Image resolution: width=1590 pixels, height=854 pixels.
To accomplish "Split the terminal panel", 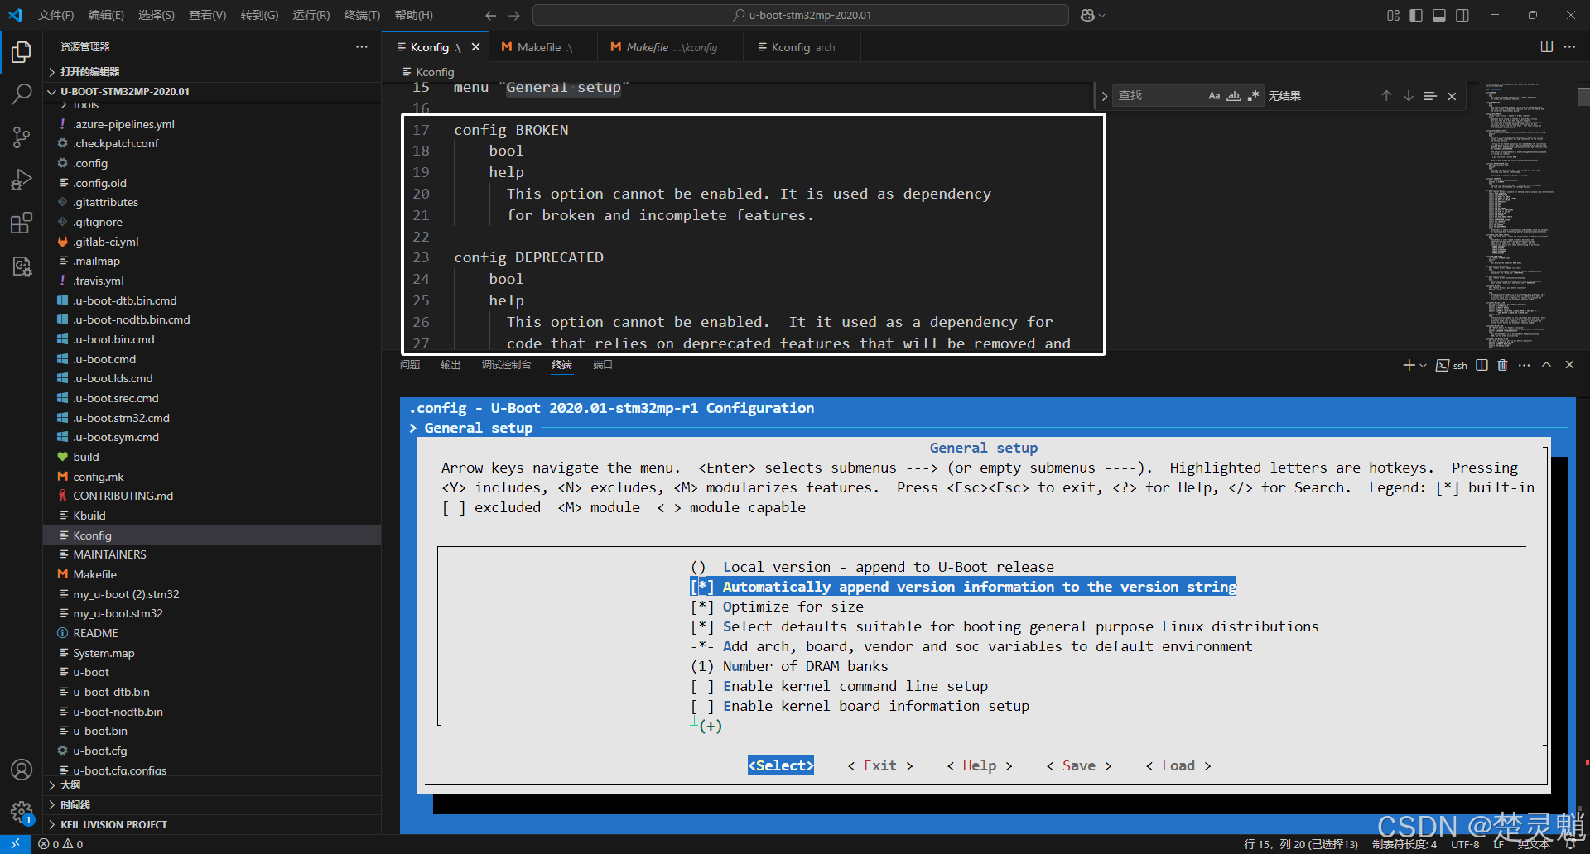I will [1482, 365].
